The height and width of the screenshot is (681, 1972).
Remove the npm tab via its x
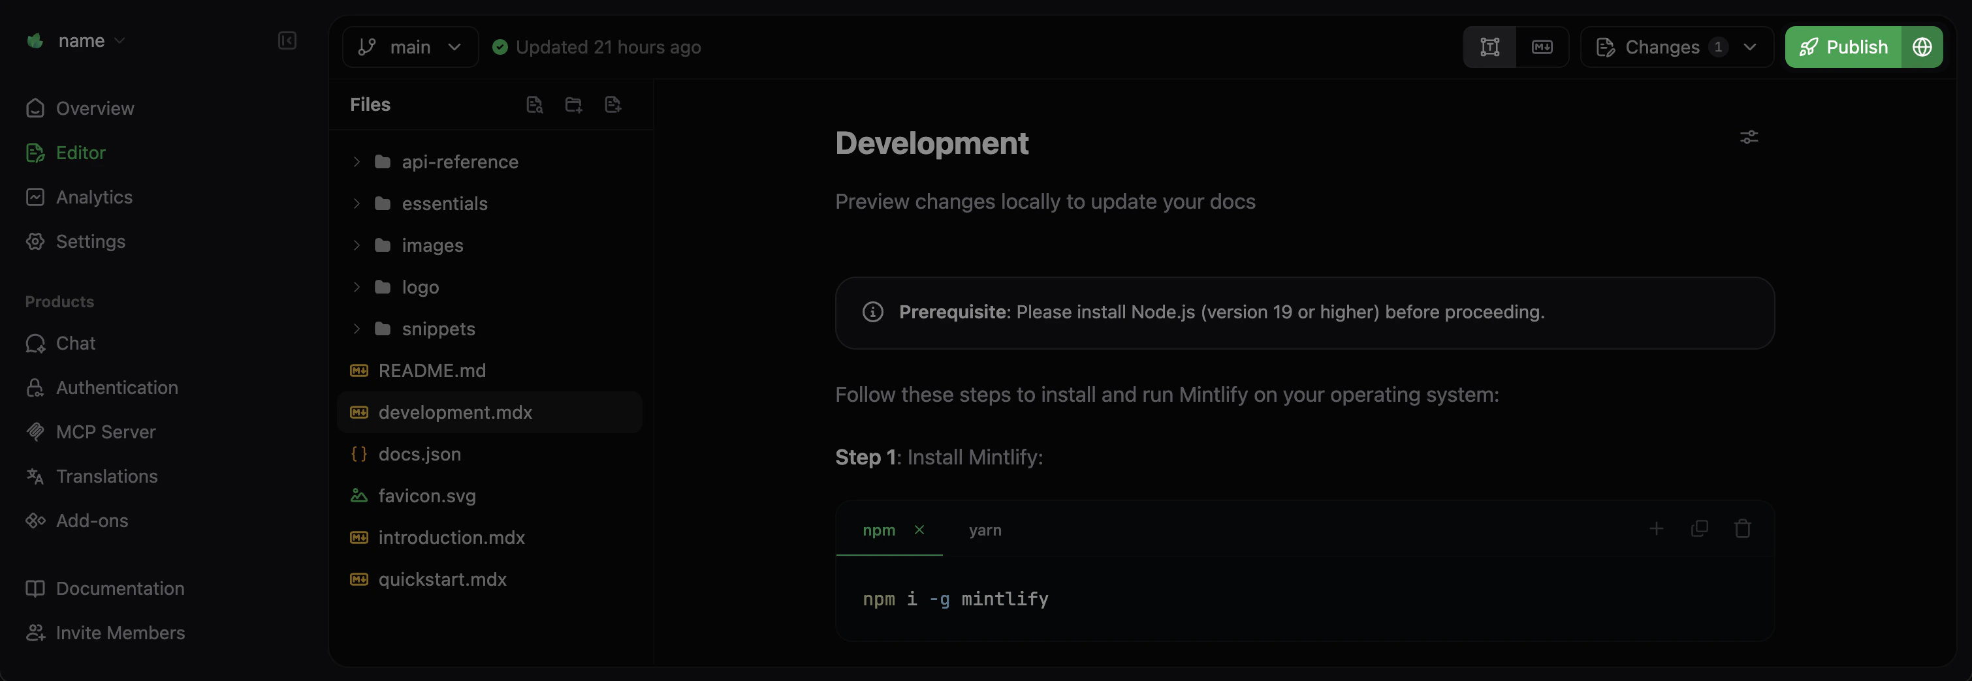coord(920,530)
